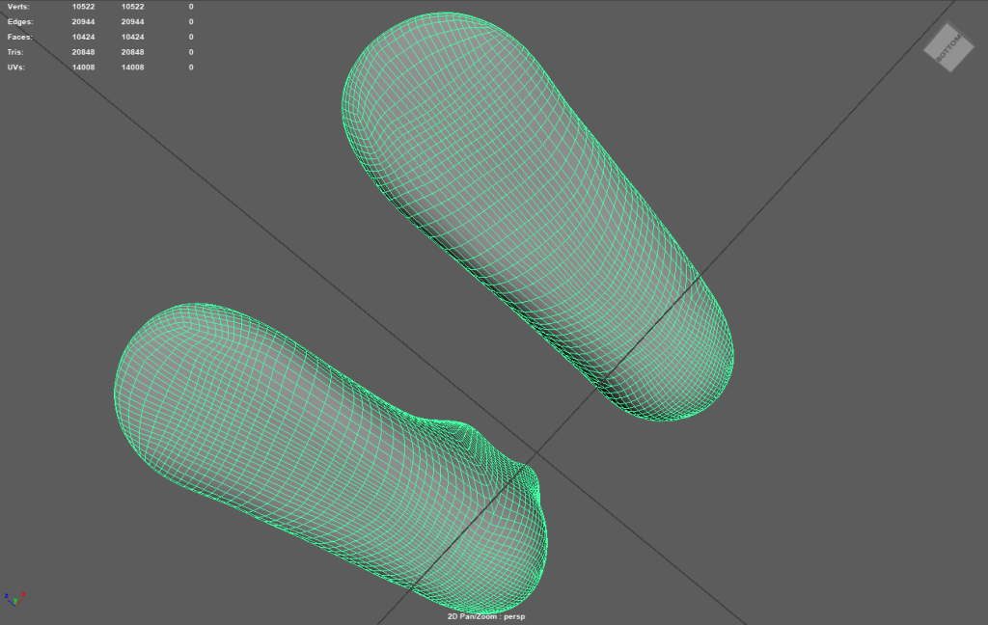Click the Tris label in poly count HUD
The width and height of the screenshot is (988, 625).
(16, 52)
